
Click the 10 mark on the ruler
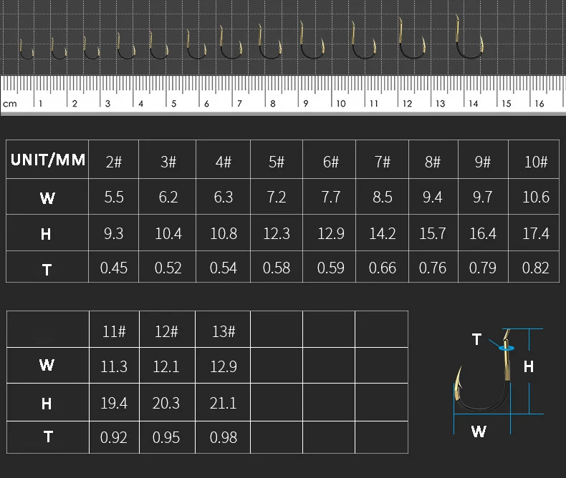[x=341, y=104]
